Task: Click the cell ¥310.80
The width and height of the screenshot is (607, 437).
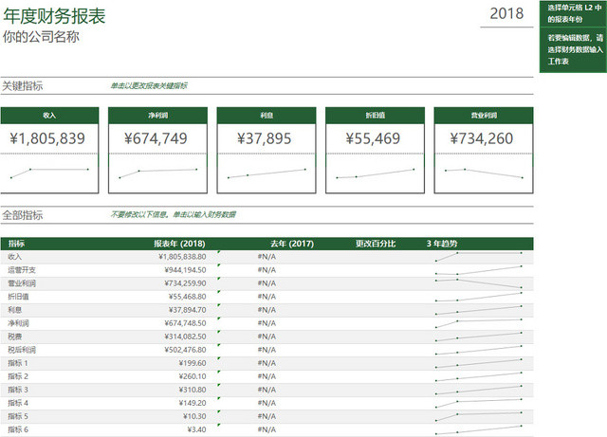Action: 193,390
